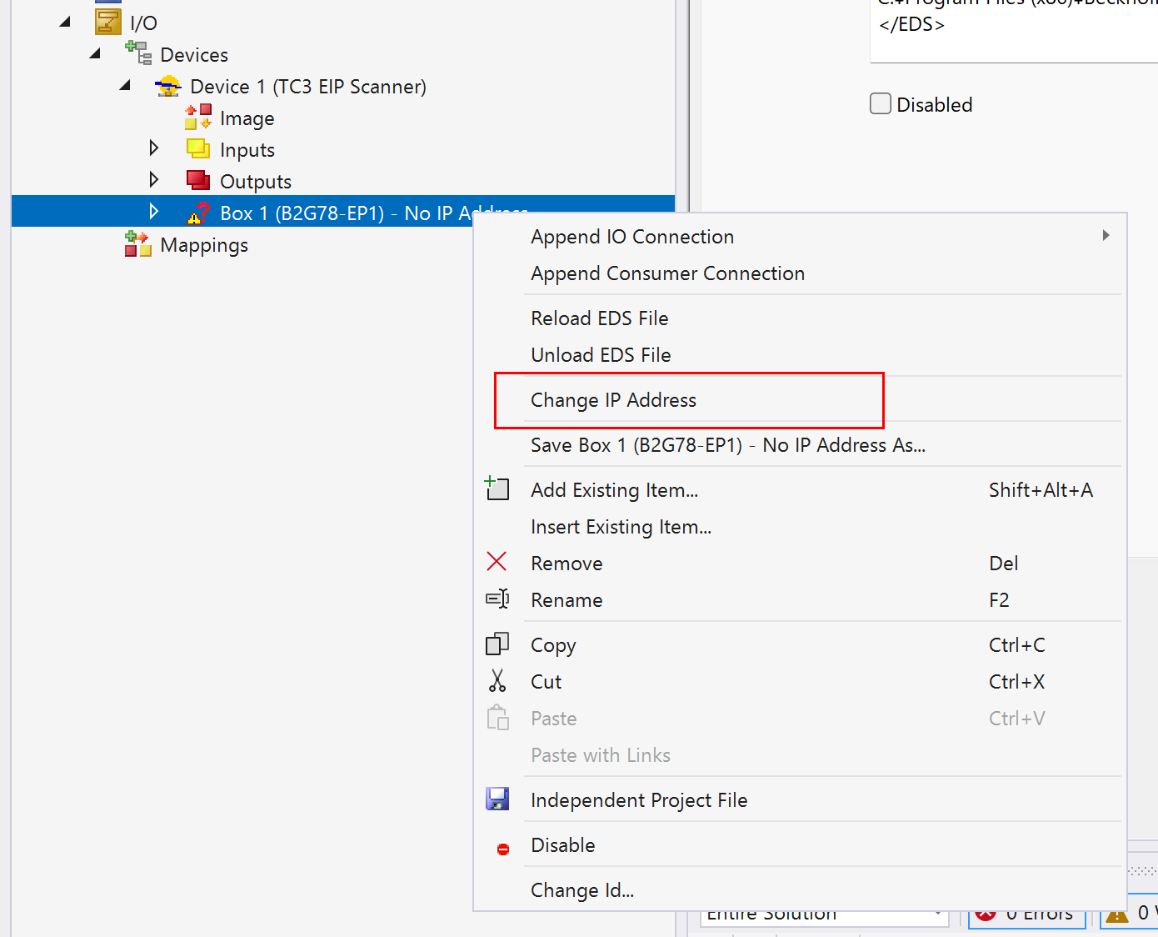Collapse the Device 1 tree node
Image resolution: width=1158 pixels, height=937 pixels.
(x=125, y=85)
